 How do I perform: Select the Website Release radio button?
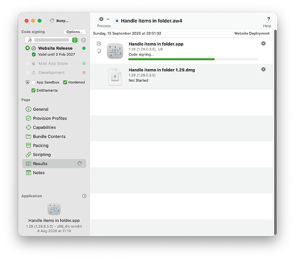[28, 48]
